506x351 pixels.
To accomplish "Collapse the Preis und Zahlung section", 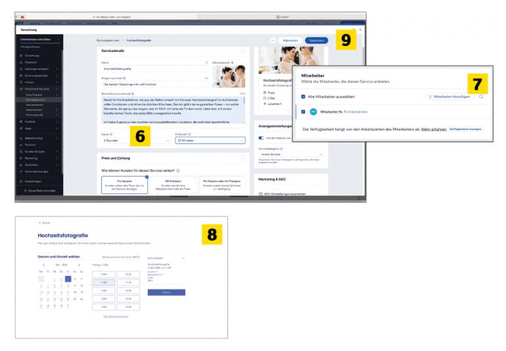I will click(242, 158).
